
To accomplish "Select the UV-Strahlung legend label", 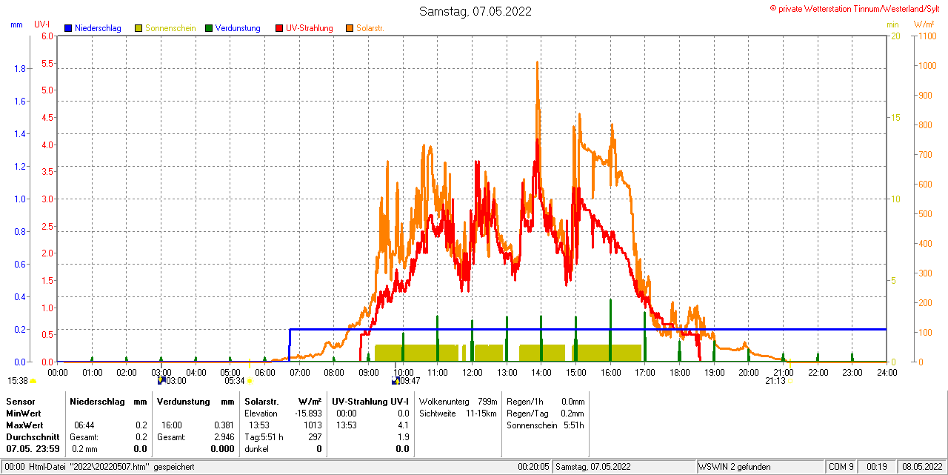I will [x=310, y=28].
